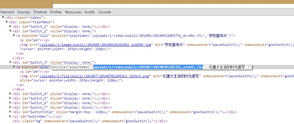Expand the Switch_1 div node
The height and width of the screenshot is (124, 294).
point(10,27)
